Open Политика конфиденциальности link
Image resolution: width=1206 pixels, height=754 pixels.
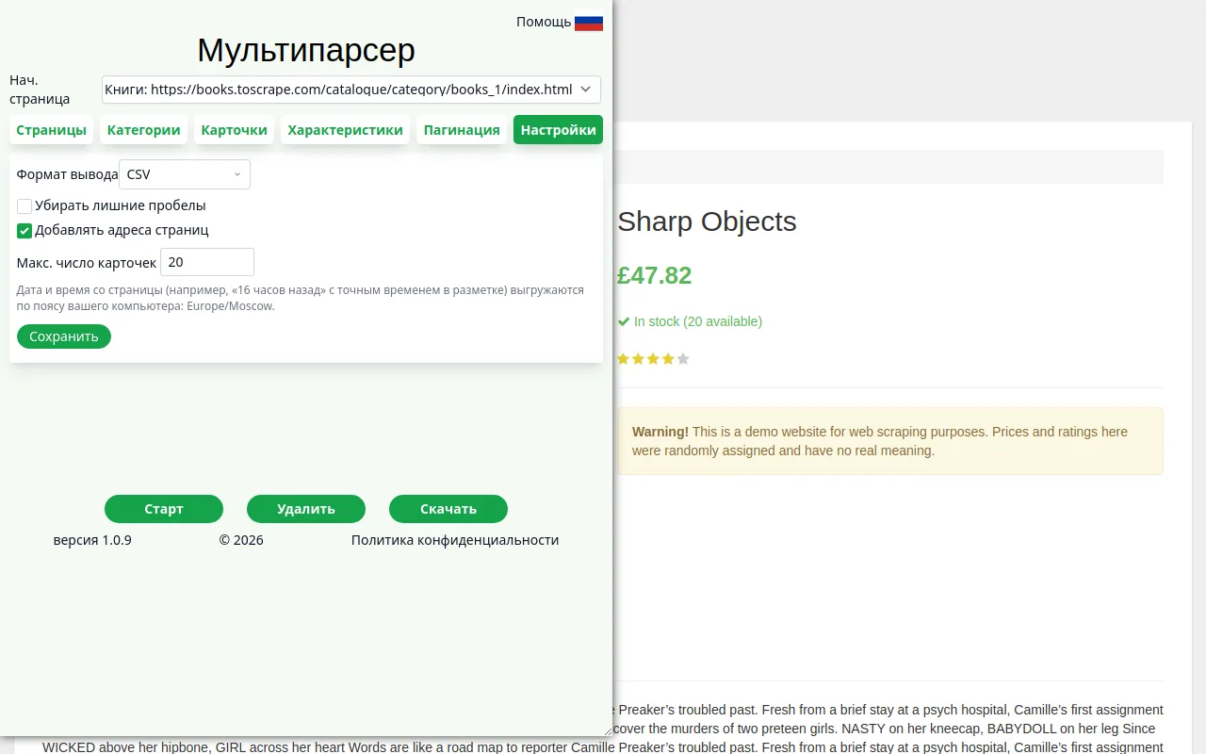click(455, 540)
